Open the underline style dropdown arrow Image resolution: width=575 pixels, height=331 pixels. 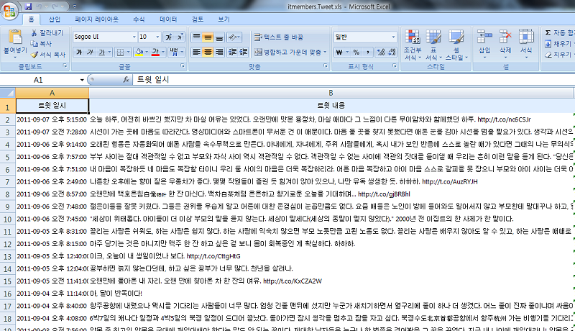click(109, 53)
